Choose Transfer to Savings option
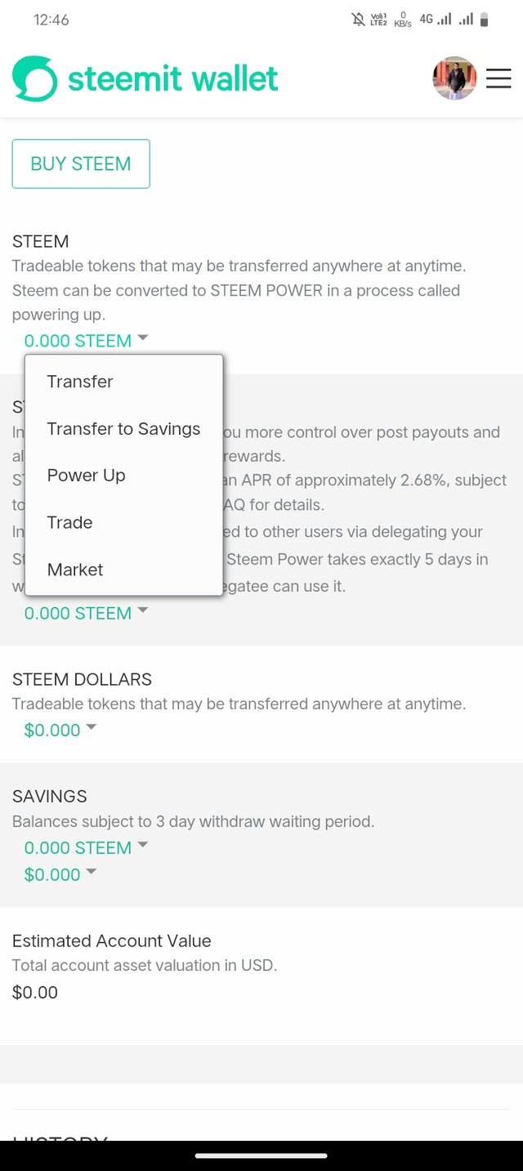Viewport: 523px width, 1171px height. click(x=123, y=429)
